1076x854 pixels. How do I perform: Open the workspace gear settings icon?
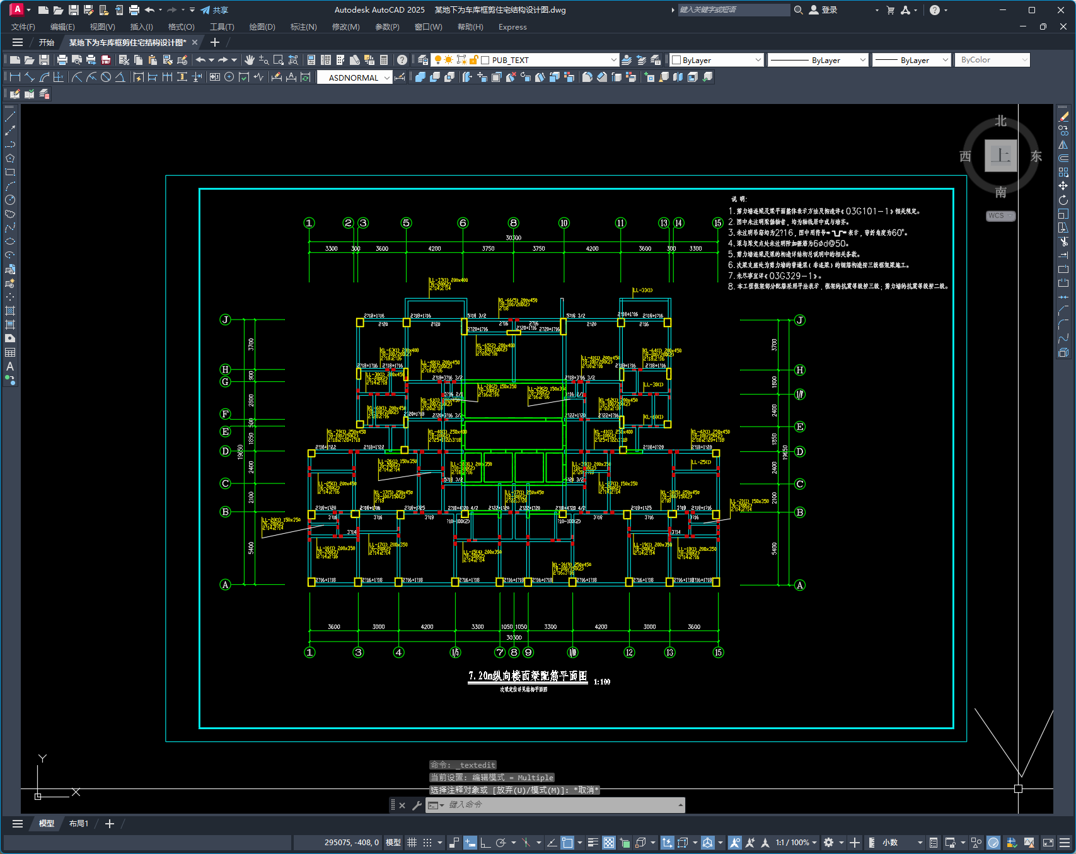(x=829, y=843)
